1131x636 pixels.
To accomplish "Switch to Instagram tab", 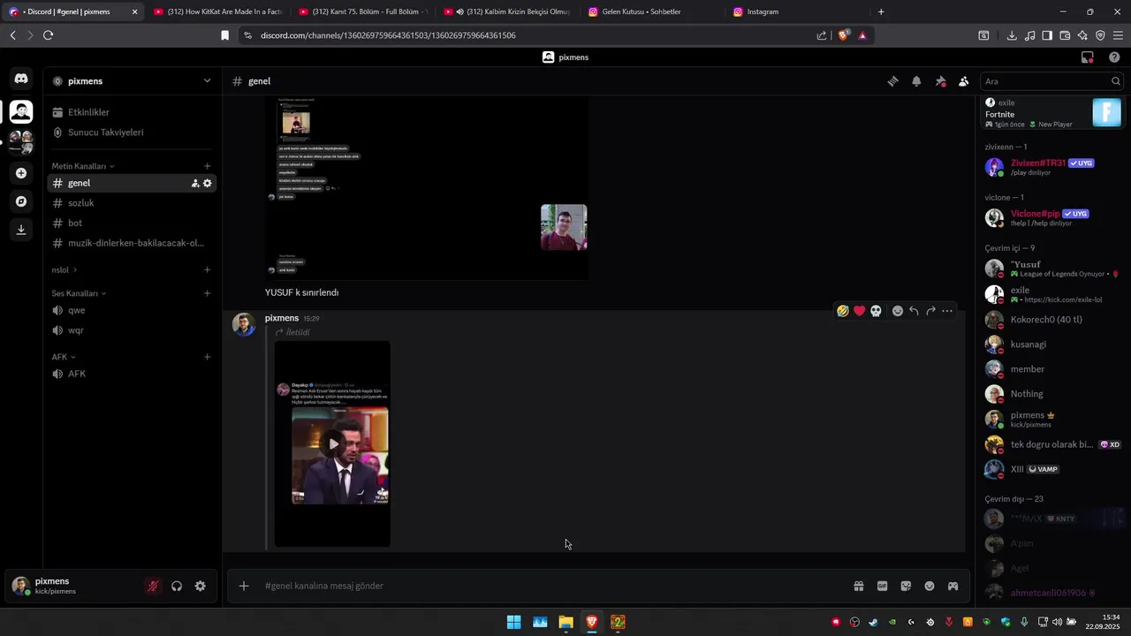I will click(797, 11).
